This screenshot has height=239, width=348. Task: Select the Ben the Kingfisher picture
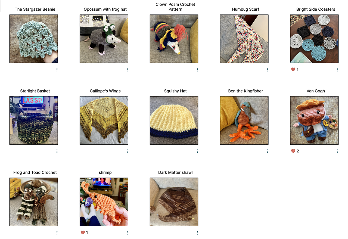[244, 120]
